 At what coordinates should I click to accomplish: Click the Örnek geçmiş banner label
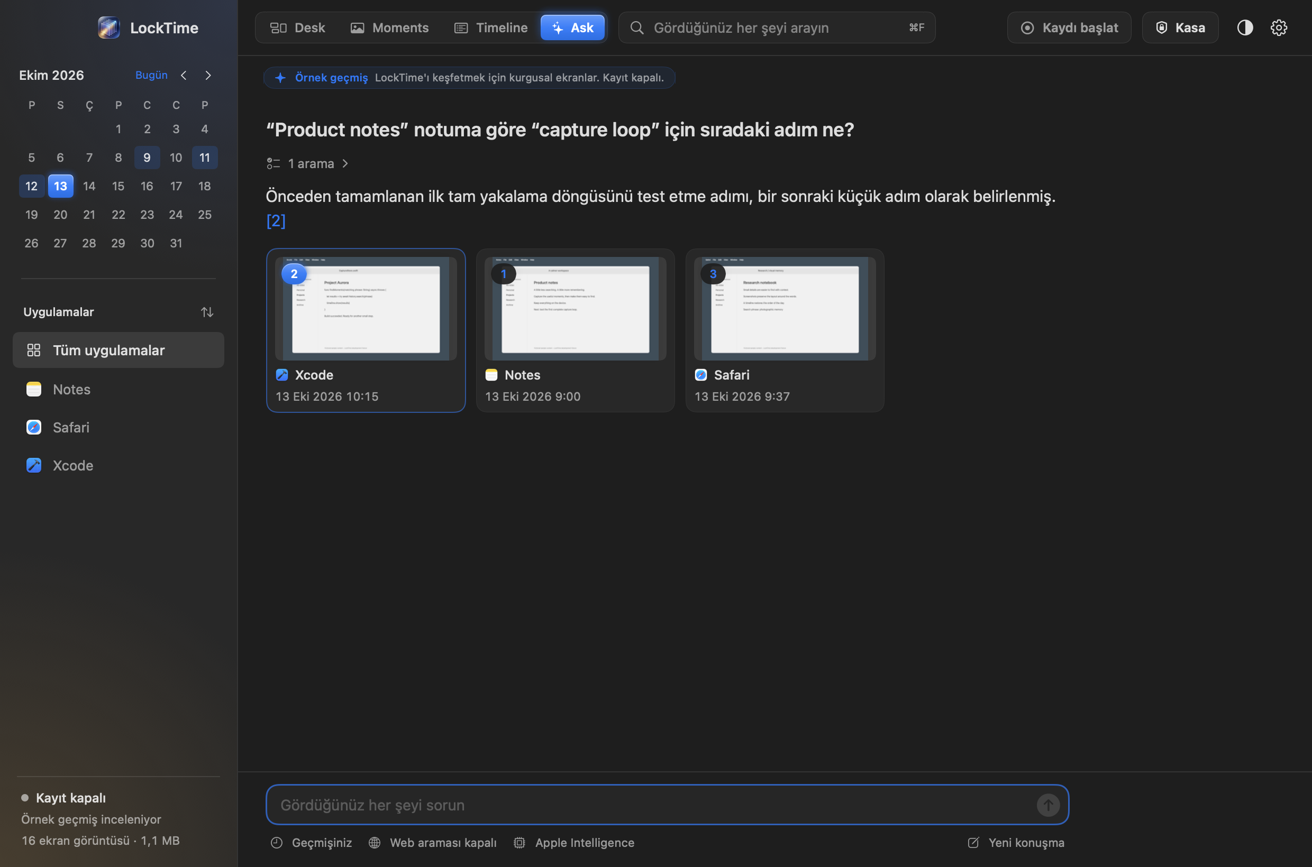pos(332,78)
